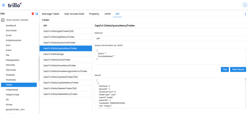This screenshot has height=114, width=249.
Task: Open the hamburger navigation menu
Action: [x=4, y=5]
